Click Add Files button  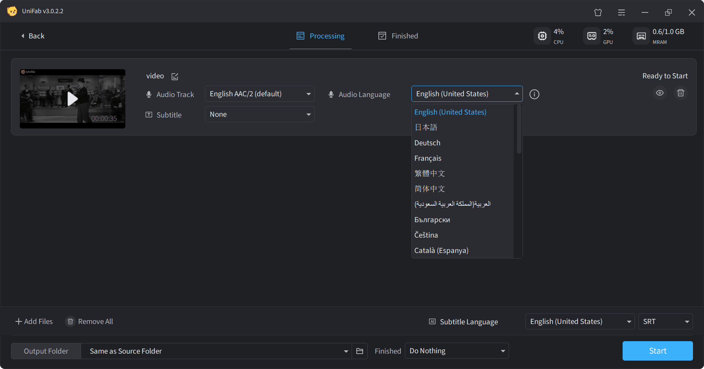click(x=34, y=321)
